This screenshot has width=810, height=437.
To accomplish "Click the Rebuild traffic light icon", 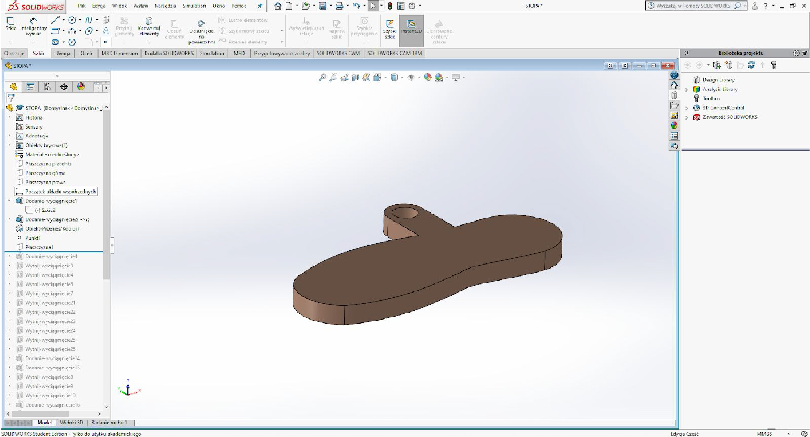I will coord(390,6).
